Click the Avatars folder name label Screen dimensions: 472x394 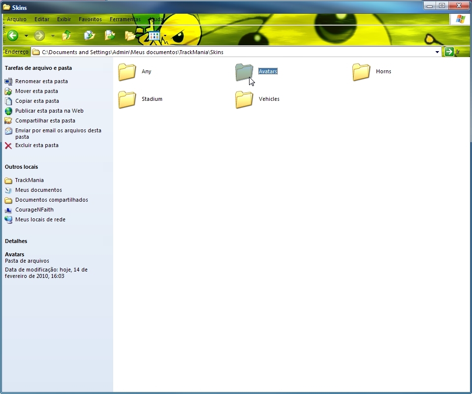[268, 71]
